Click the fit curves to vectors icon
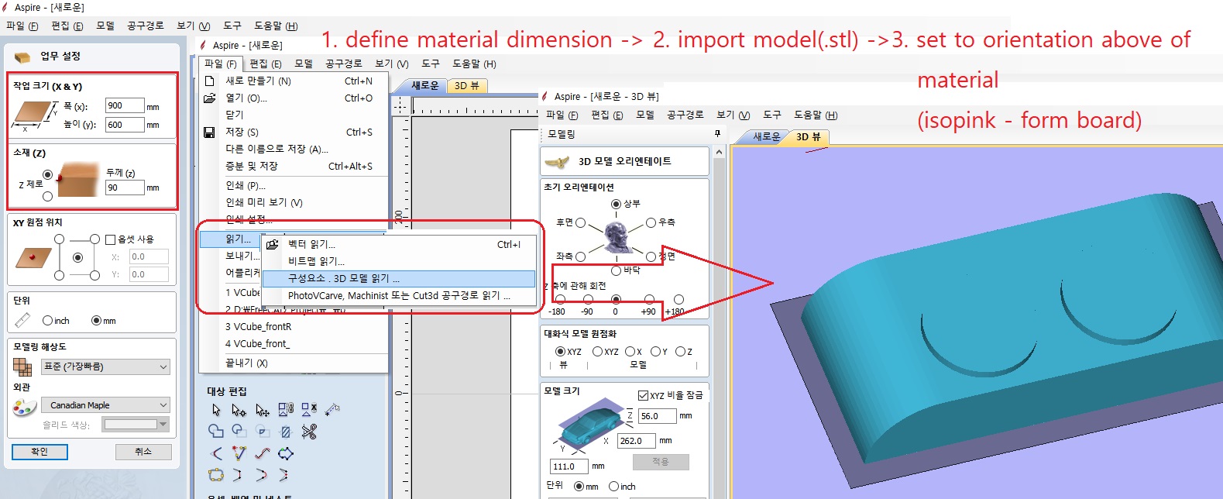1223x499 pixels. point(263,453)
